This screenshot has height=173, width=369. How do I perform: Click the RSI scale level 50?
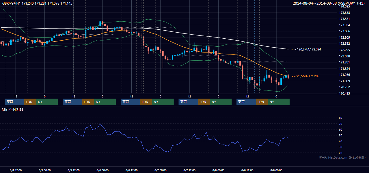(x=340, y=135)
